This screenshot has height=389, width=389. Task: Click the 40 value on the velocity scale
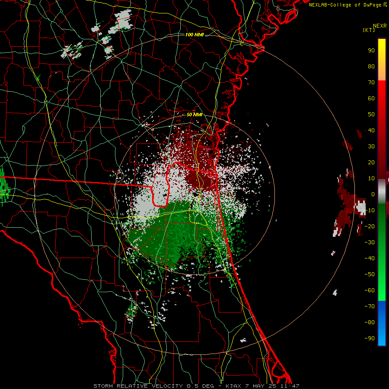(x=371, y=130)
